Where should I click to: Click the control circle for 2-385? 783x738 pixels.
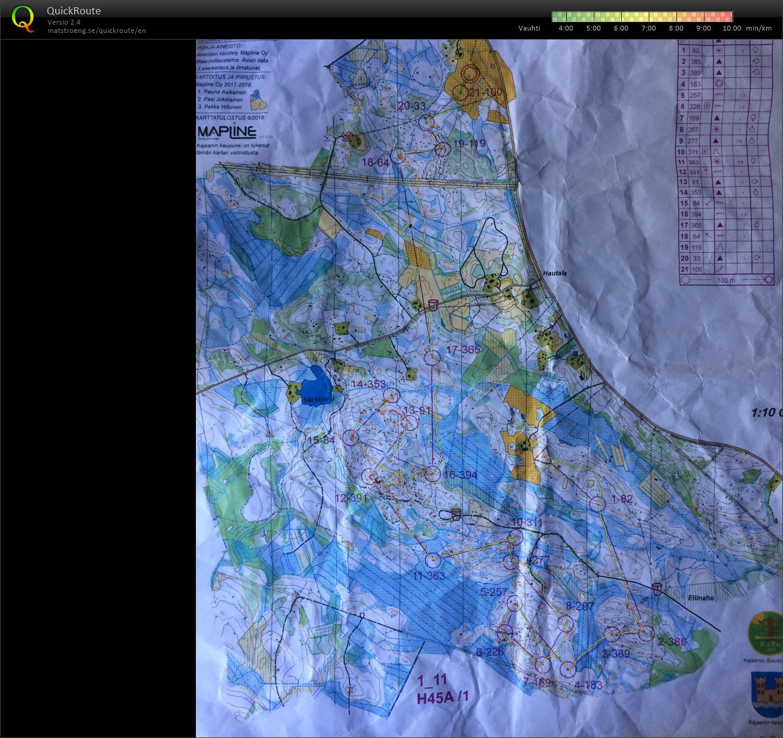(646, 633)
